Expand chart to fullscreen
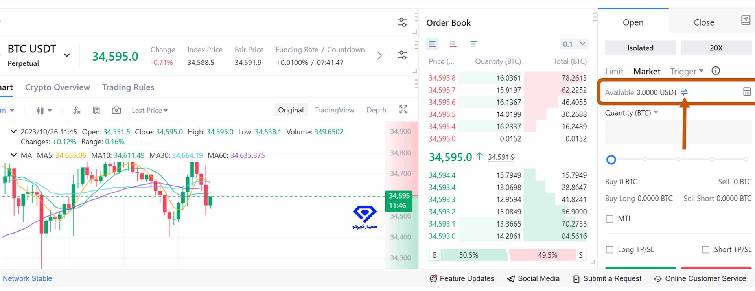 coord(403,109)
